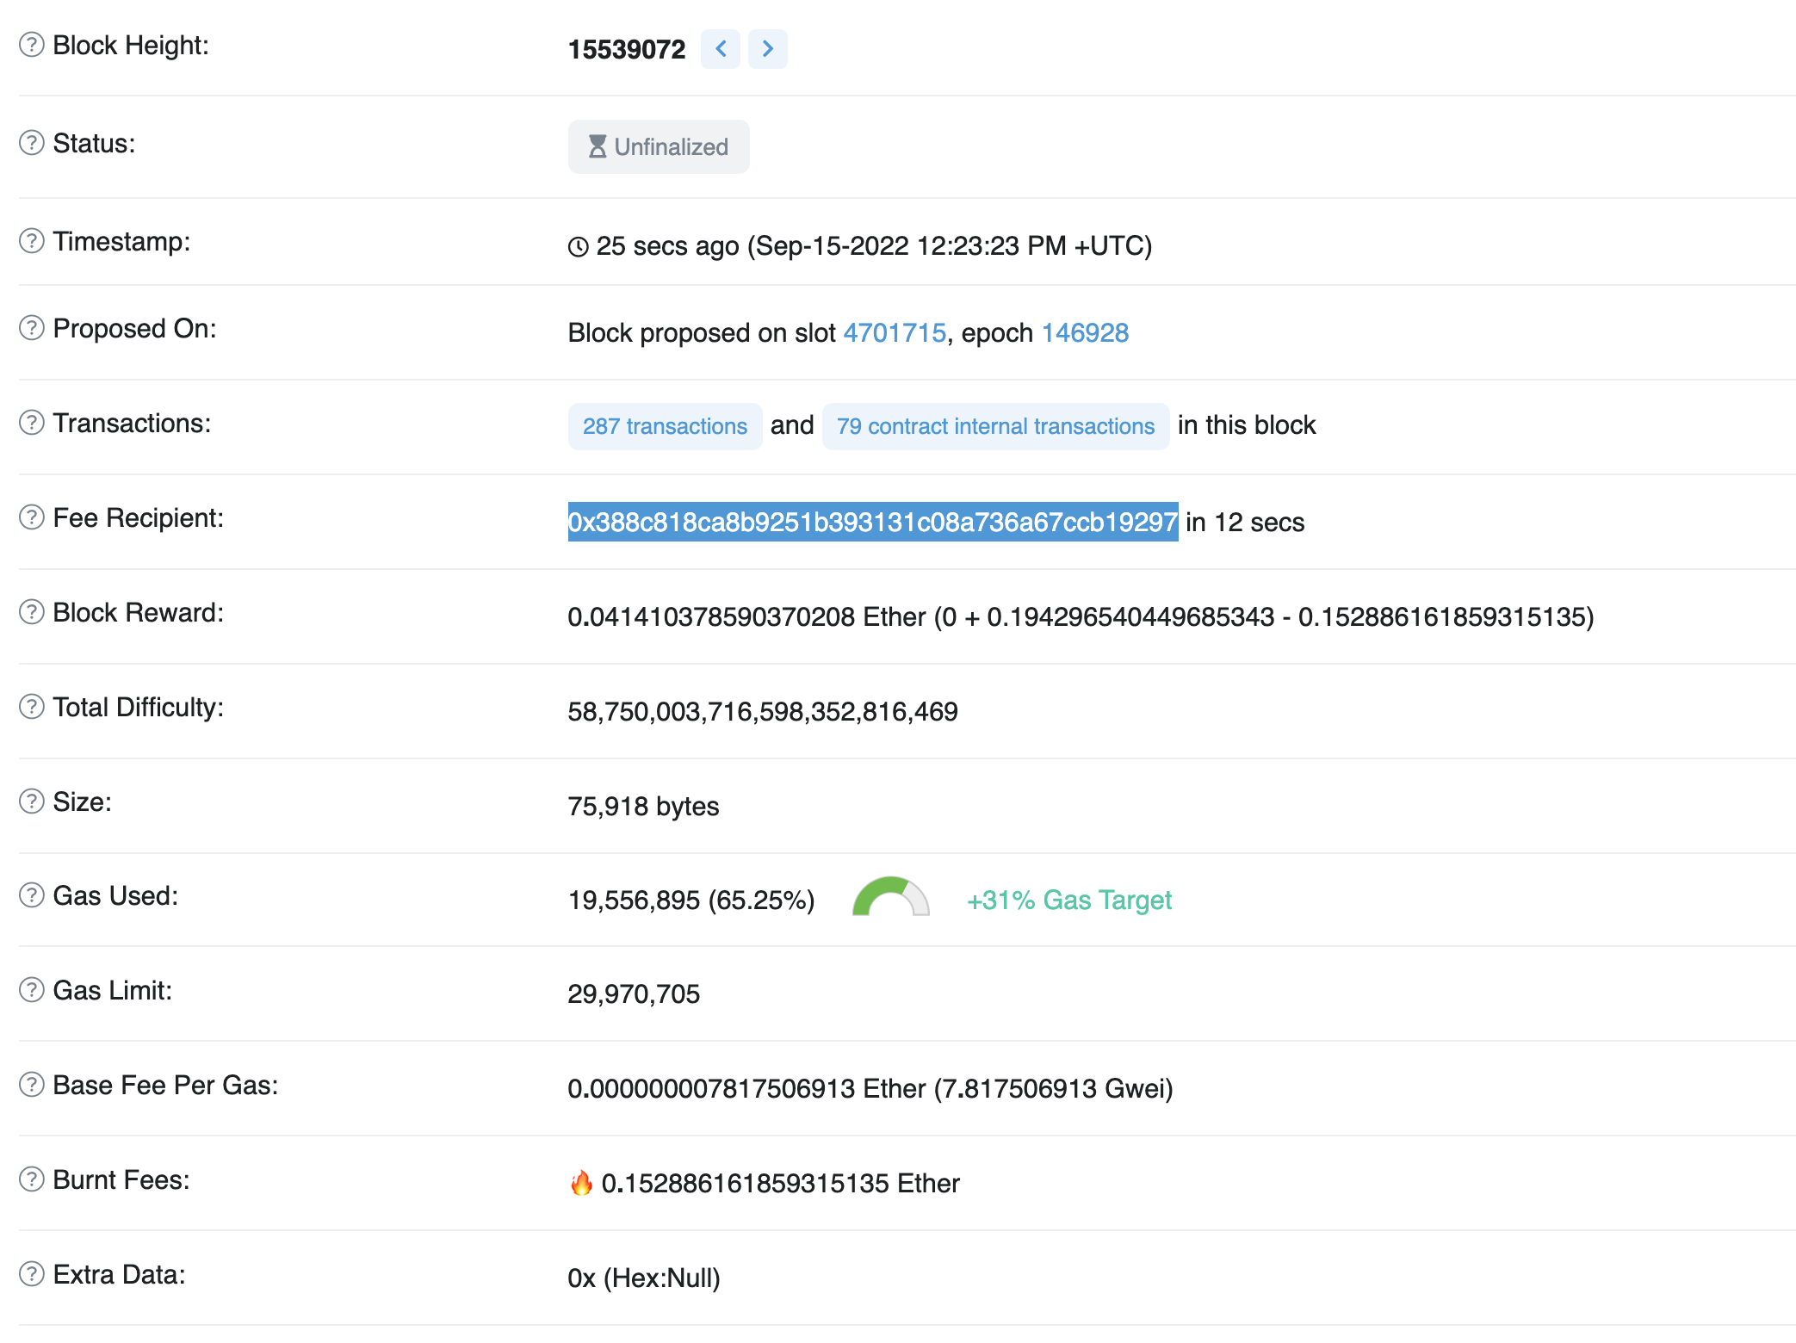Viewport: 1796px width, 1343px height.
Task: Click the 'Base Fee Per Gas:' label
Action: tap(166, 1085)
